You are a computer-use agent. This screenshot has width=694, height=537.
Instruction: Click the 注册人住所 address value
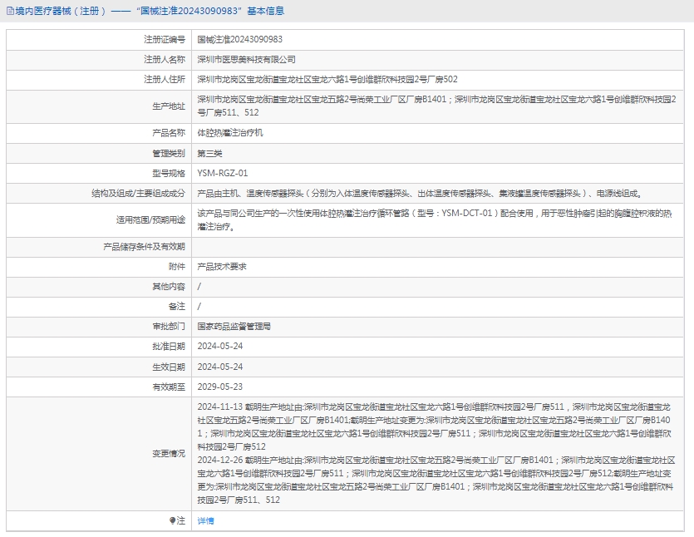click(x=327, y=80)
